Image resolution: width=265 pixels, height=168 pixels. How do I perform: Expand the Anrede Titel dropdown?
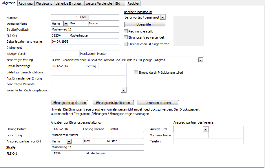[x=205, y=129]
